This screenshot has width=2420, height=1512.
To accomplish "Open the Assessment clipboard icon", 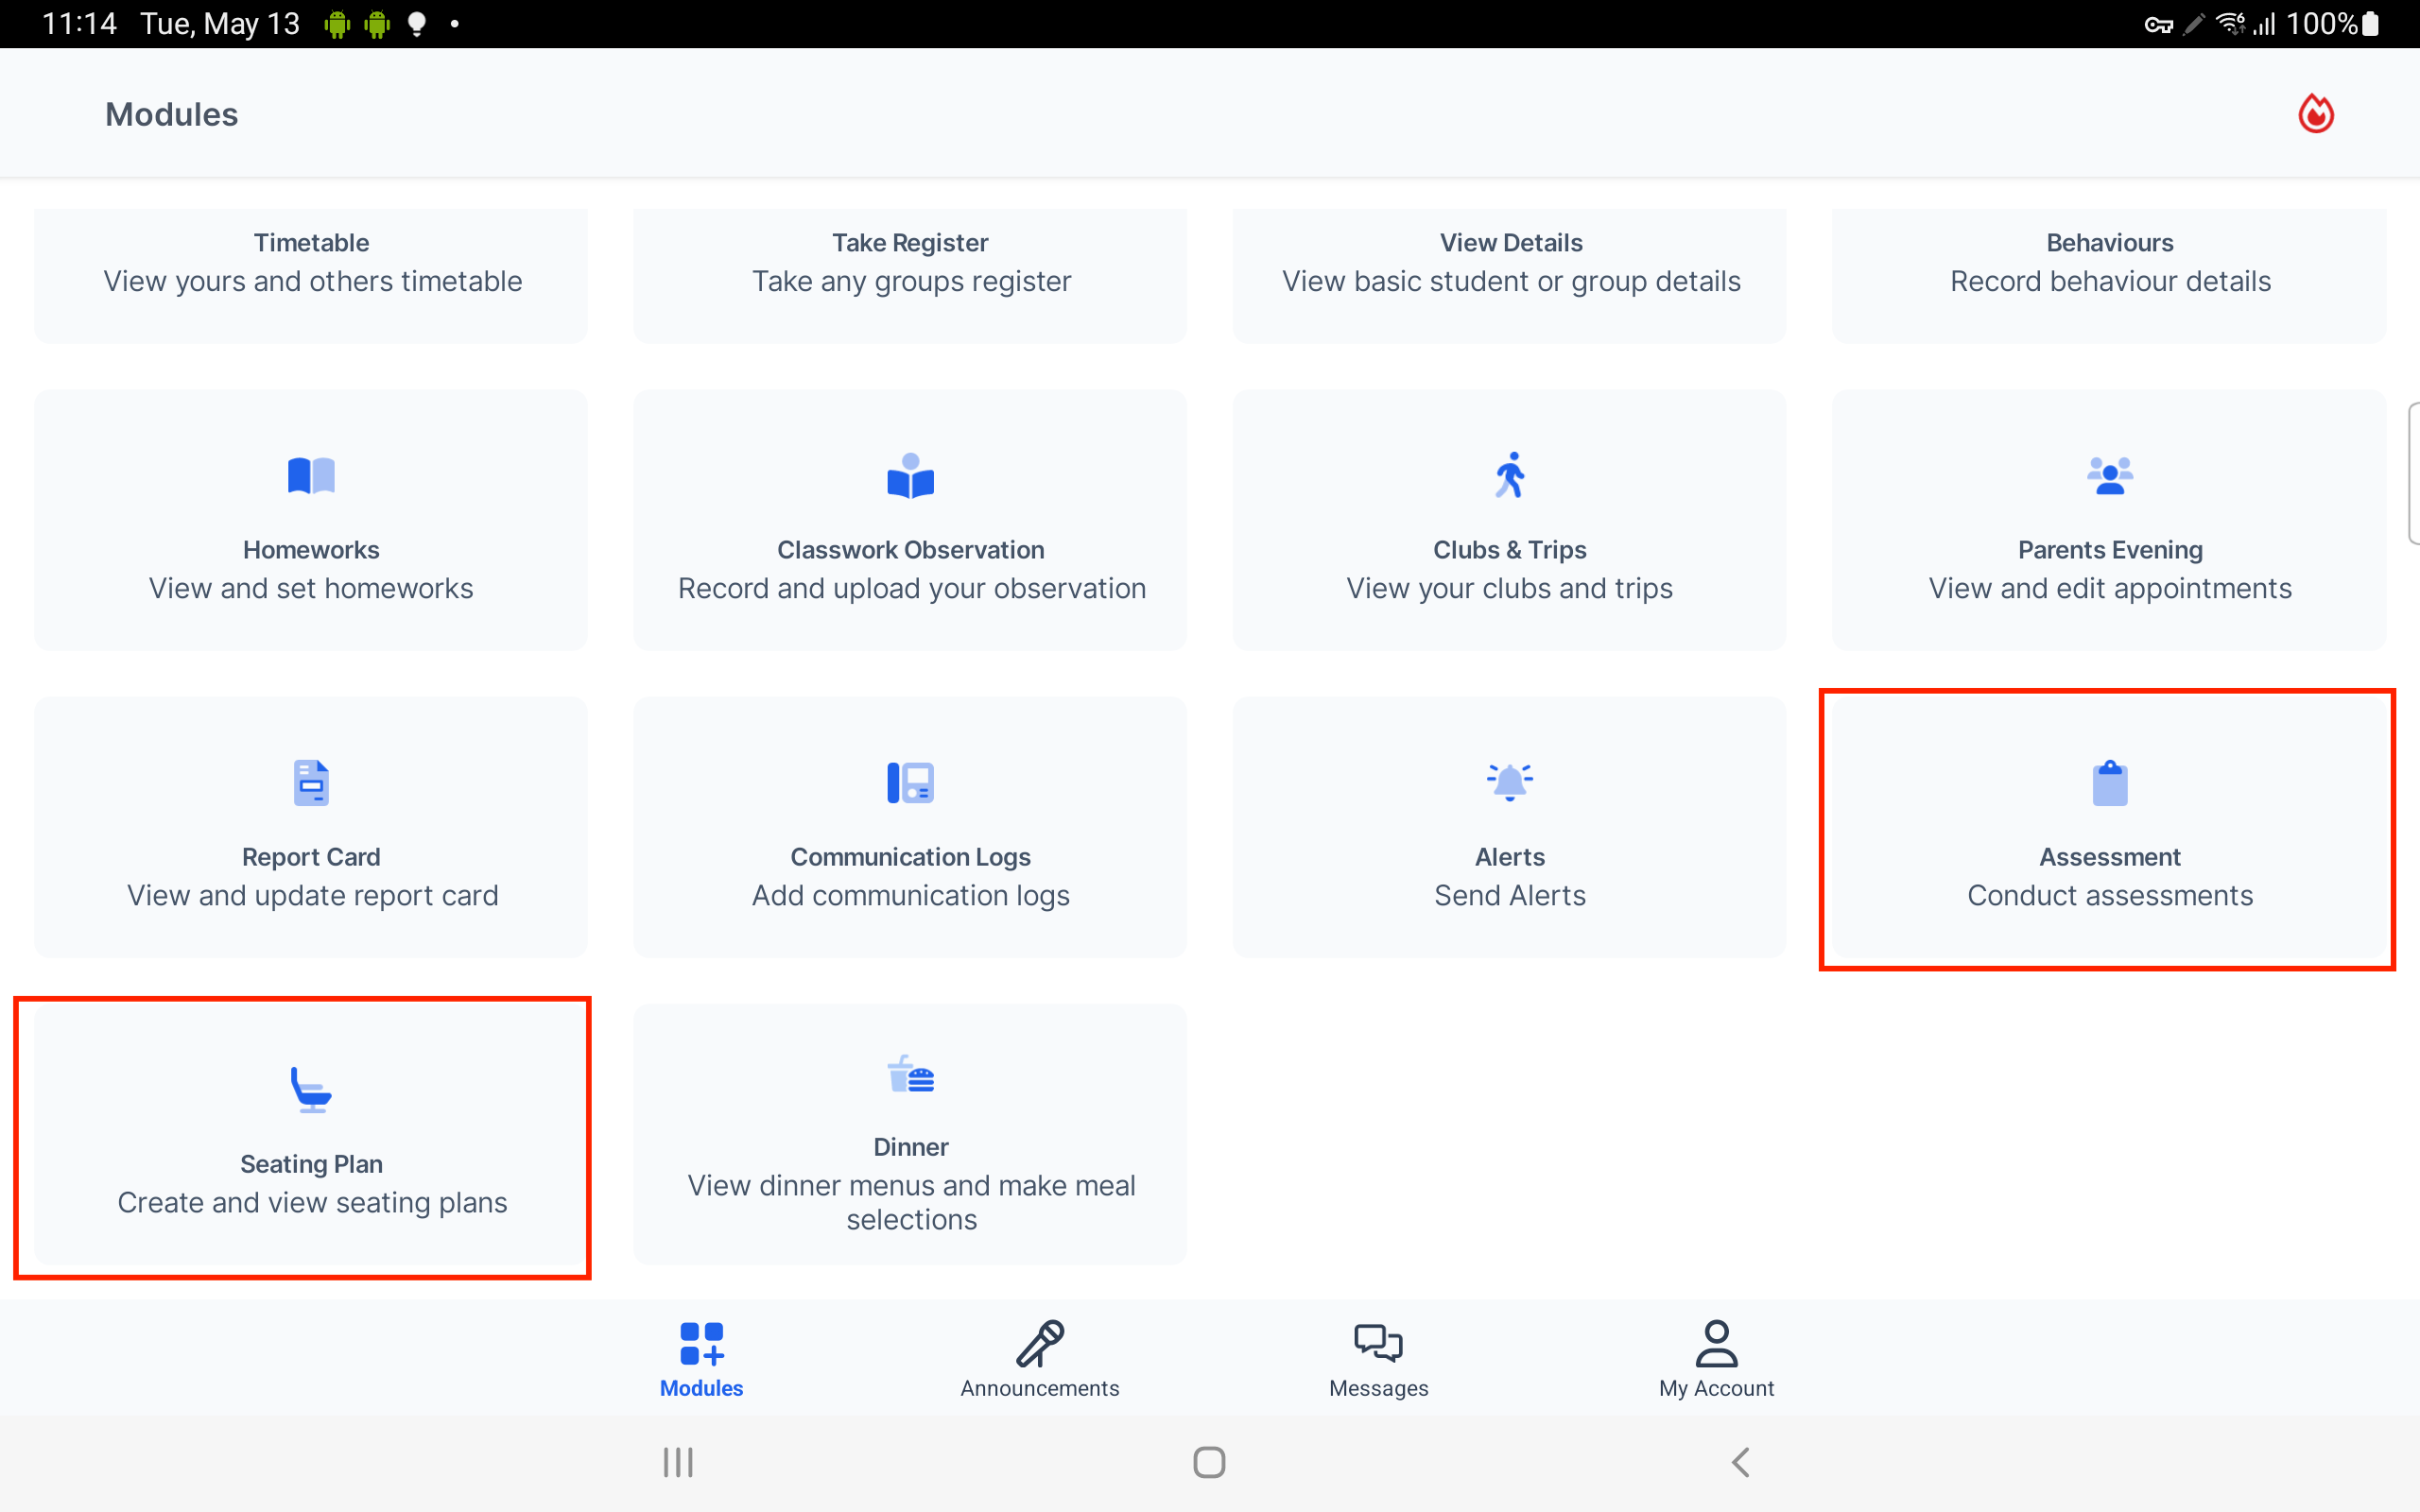I will click(x=2109, y=782).
